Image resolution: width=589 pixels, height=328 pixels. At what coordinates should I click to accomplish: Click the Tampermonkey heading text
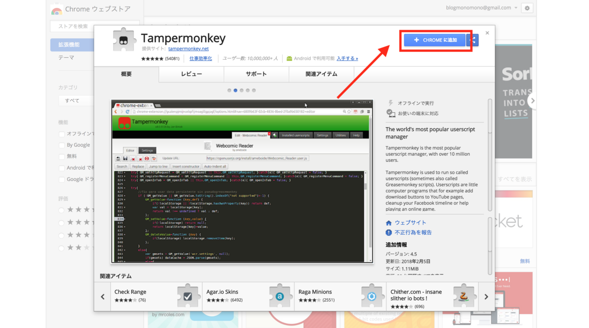(183, 38)
